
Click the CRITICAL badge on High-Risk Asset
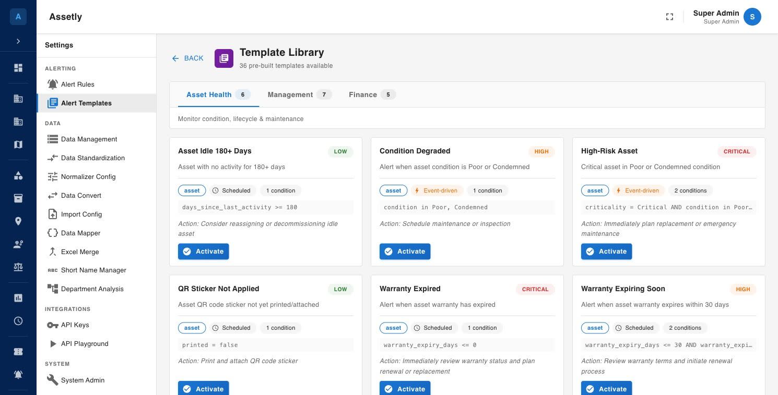tap(737, 152)
